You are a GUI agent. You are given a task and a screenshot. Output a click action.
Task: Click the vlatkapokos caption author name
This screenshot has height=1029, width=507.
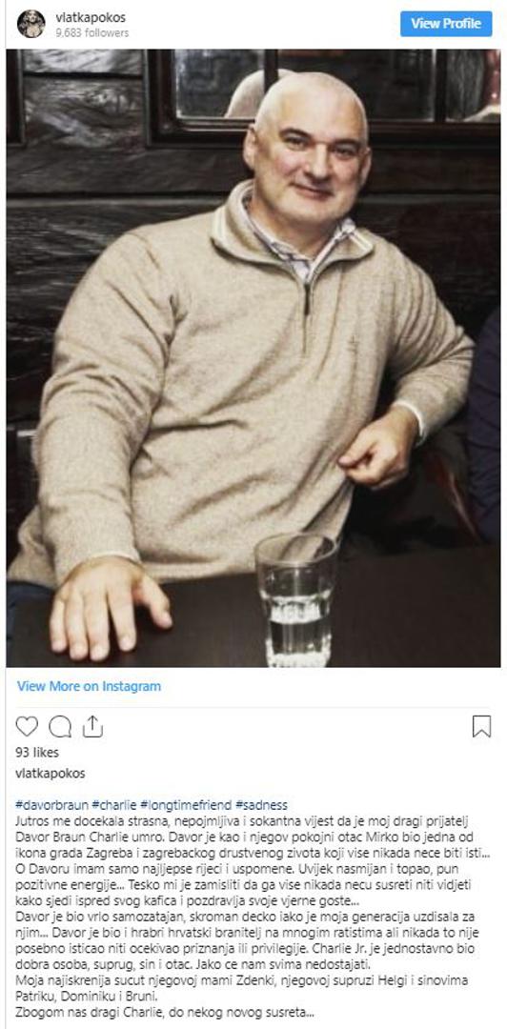tap(50, 773)
